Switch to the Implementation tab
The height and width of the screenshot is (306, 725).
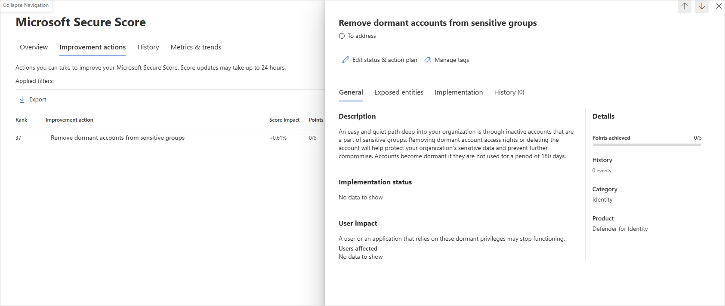pyautogui.click(x=458, y=92)
